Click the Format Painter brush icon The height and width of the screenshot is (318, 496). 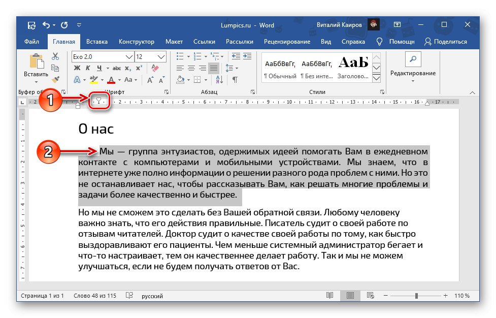[x=55, y=80]
